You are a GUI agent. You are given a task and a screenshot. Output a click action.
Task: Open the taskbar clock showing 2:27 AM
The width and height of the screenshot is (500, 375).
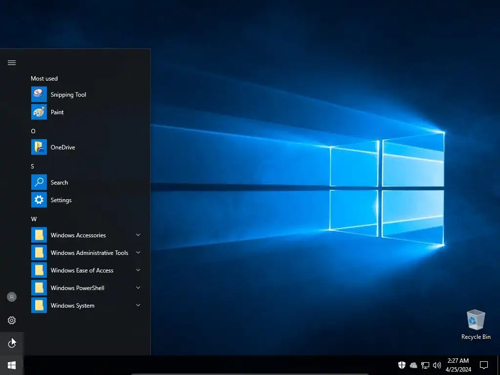click(458, 365)
